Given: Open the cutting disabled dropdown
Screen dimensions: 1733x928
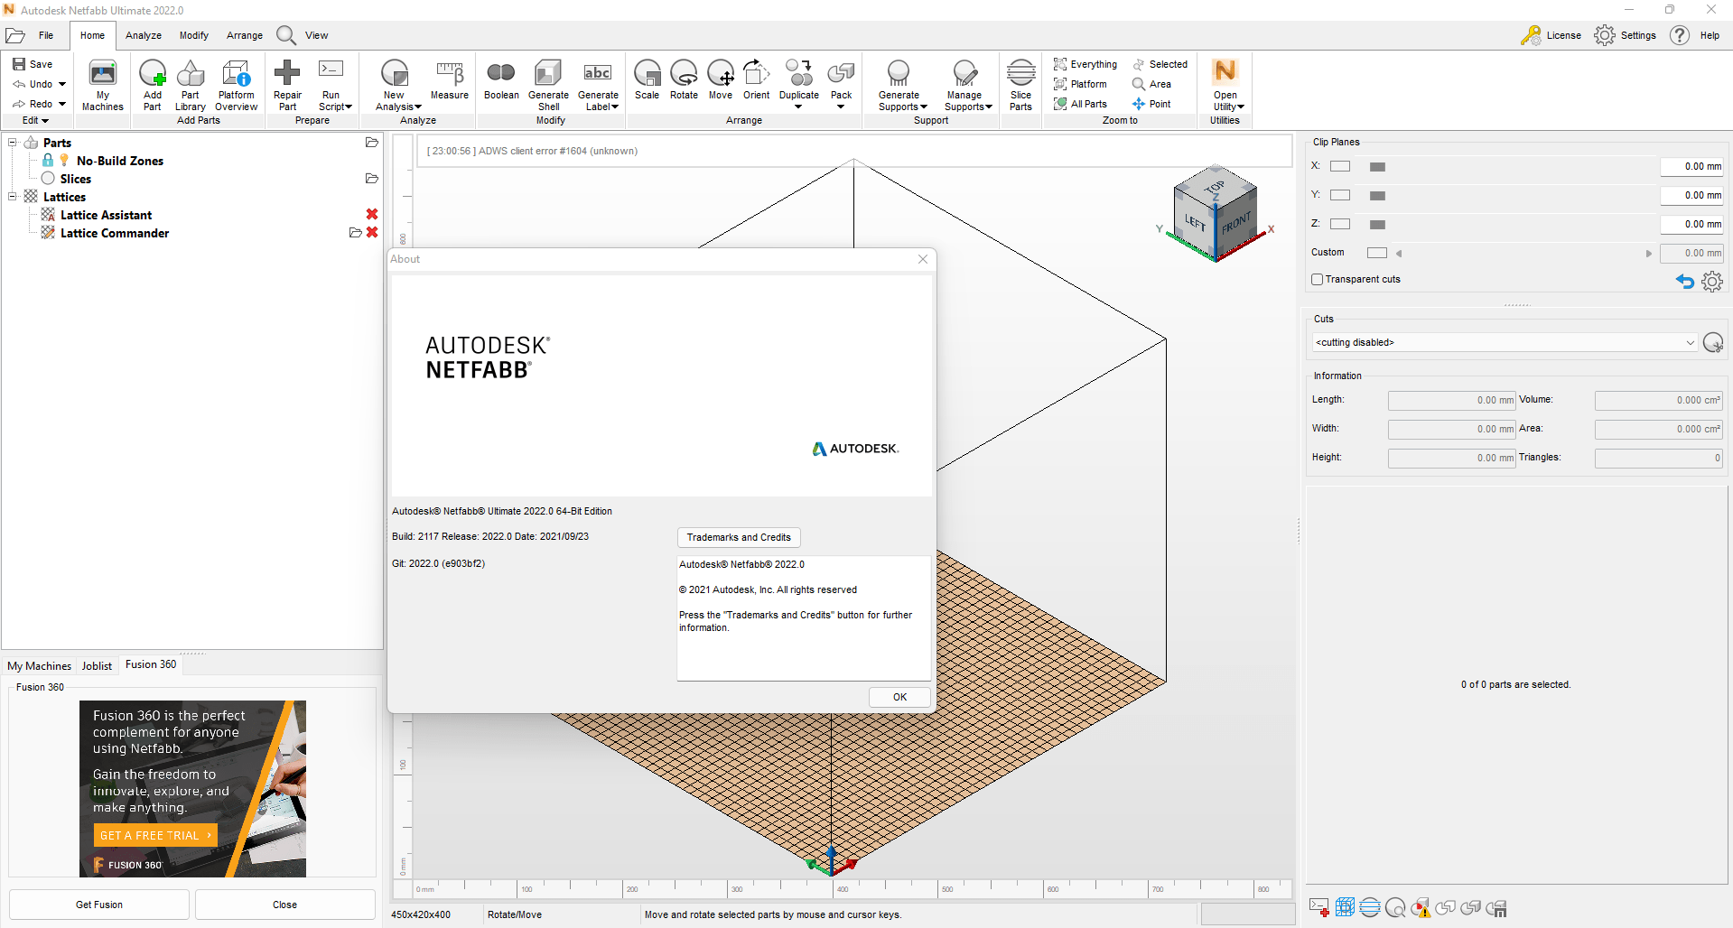Looking at the screenshot, I should coord(1505,343).
